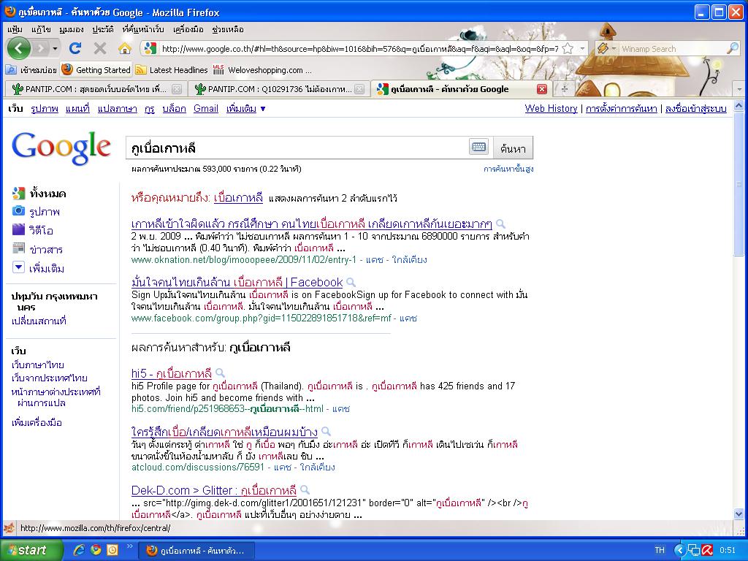This screenshot has height=561, width=748.
Task: Open the advanced search link (การค้นหาขั้นสูง)
Action: [508, 169]
